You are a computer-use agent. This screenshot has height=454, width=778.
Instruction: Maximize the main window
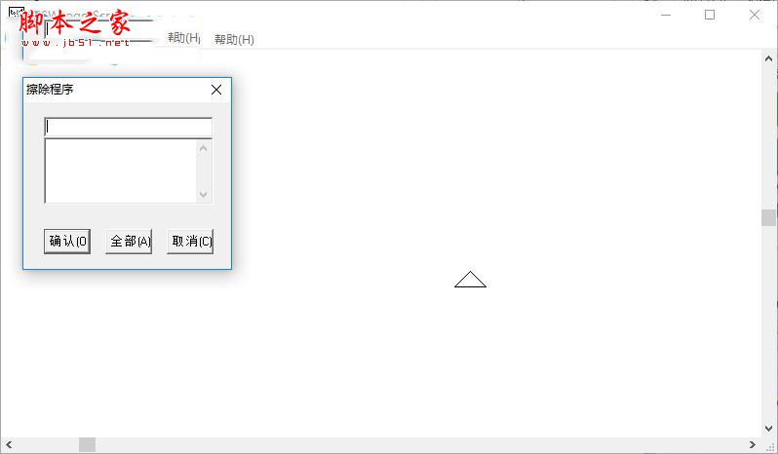click(x=710, y=15)
